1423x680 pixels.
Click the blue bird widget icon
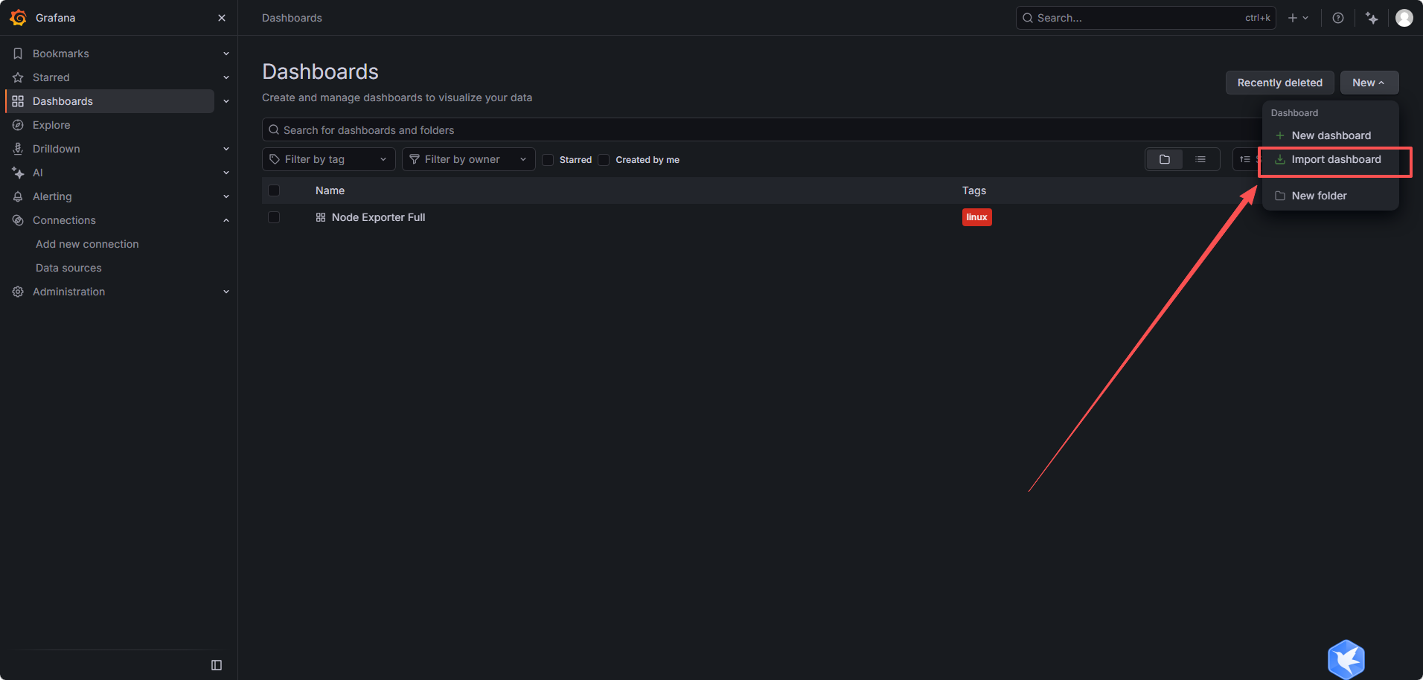(1346, 659)
